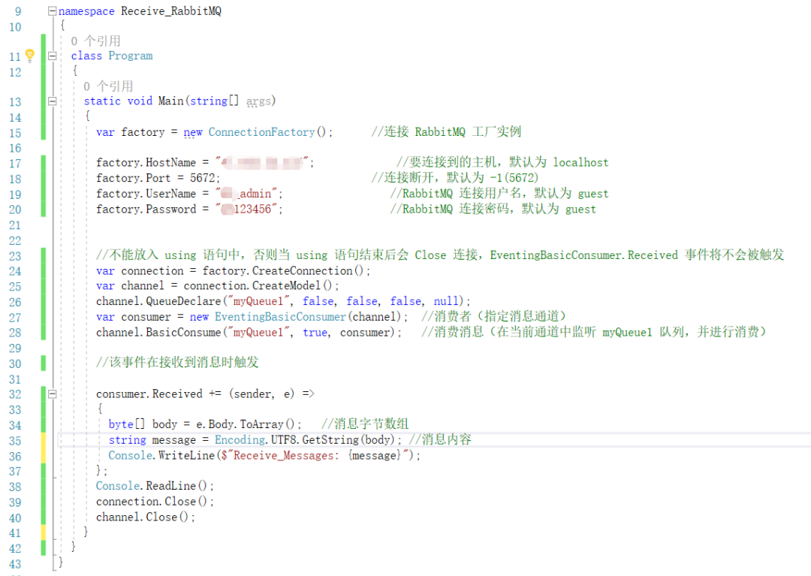Click line number 23 in the margin
This screenshot has height=576, width=811.
15,257
